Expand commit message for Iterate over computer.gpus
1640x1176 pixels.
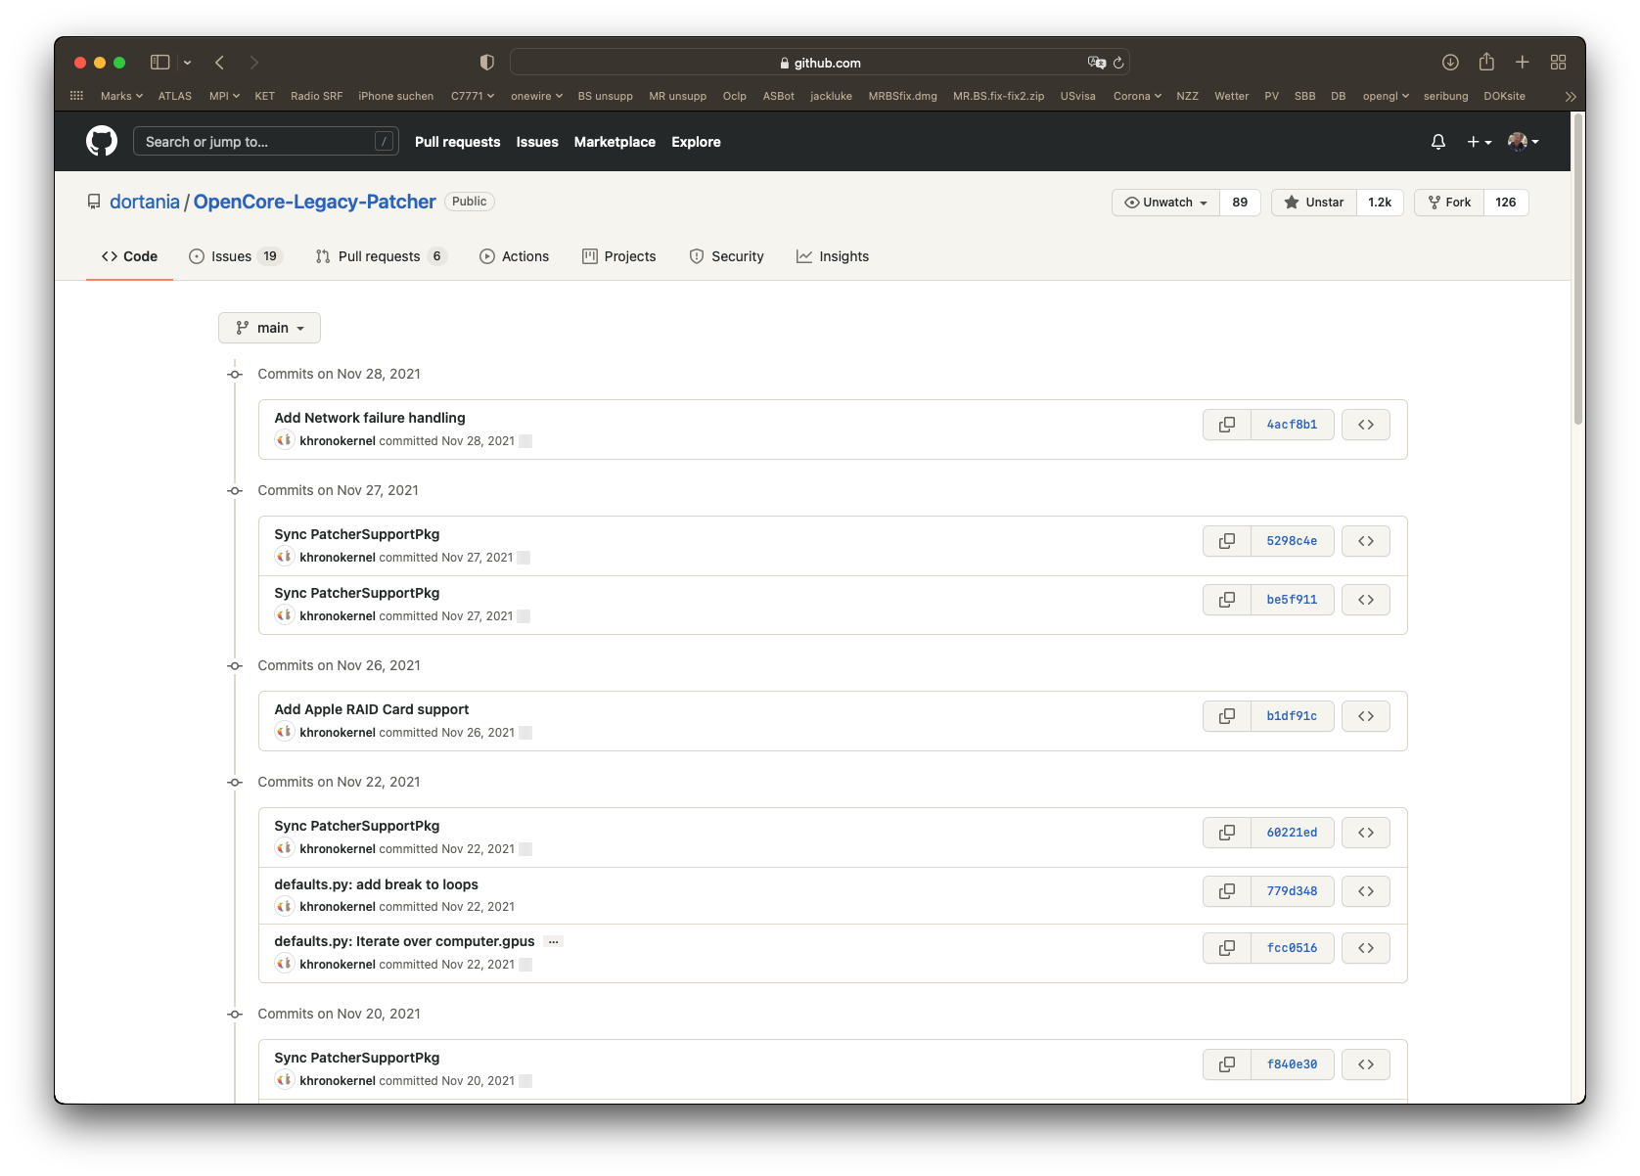[x=554, y=942]
